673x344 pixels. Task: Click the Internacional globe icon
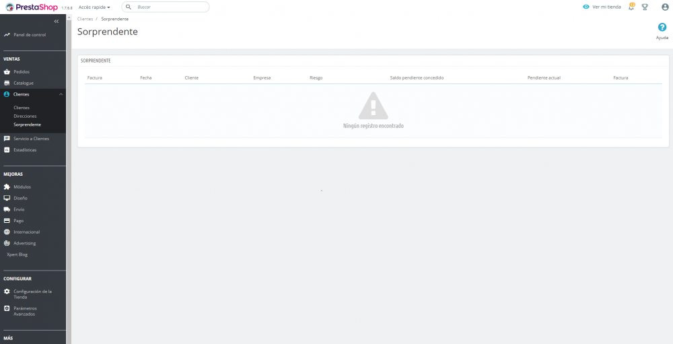(7, 232)
